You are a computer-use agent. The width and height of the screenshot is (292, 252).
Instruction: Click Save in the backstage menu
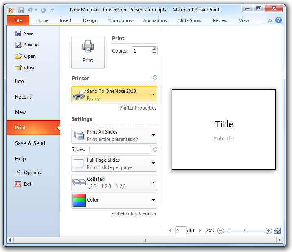[x=24, y=33]
